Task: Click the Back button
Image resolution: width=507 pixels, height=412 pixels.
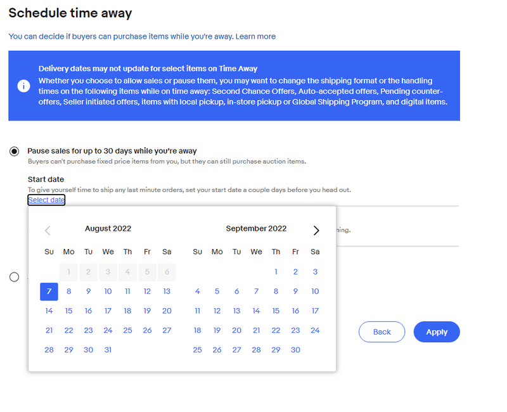Action: pos(382,332)
